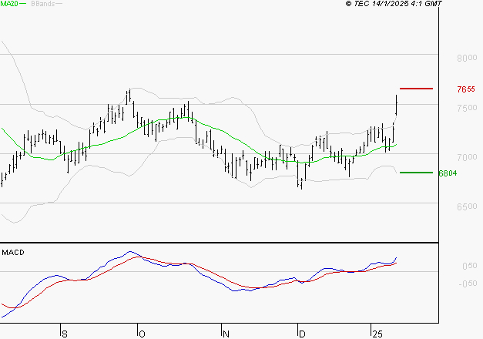Image resolution: width=483 pixels, height=339 pixels.
Task: Click the 050 MACD axis label
Action: (470, 266)
